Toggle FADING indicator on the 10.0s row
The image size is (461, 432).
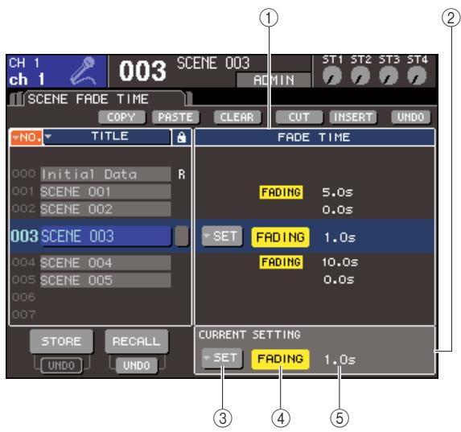pyautogui.click(x=281, y=262)
